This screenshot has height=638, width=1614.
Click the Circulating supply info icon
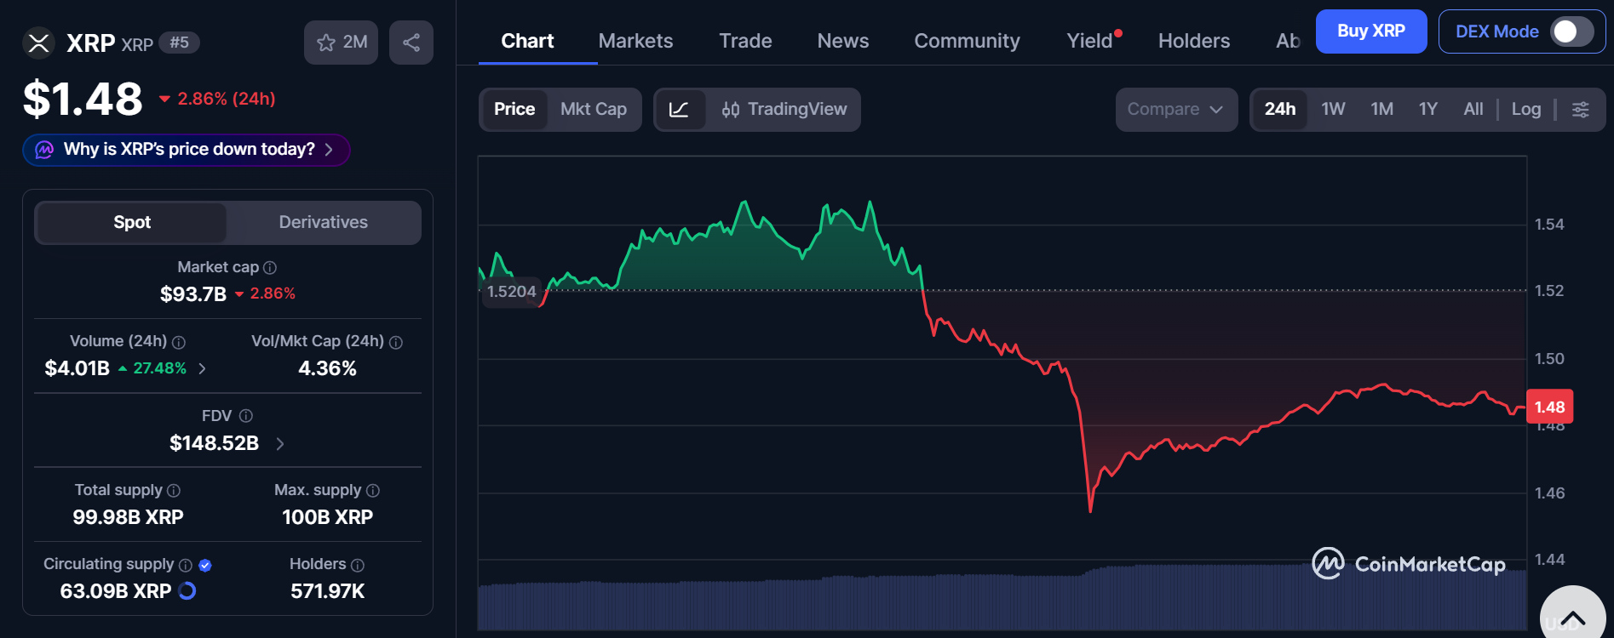point(186,565)
